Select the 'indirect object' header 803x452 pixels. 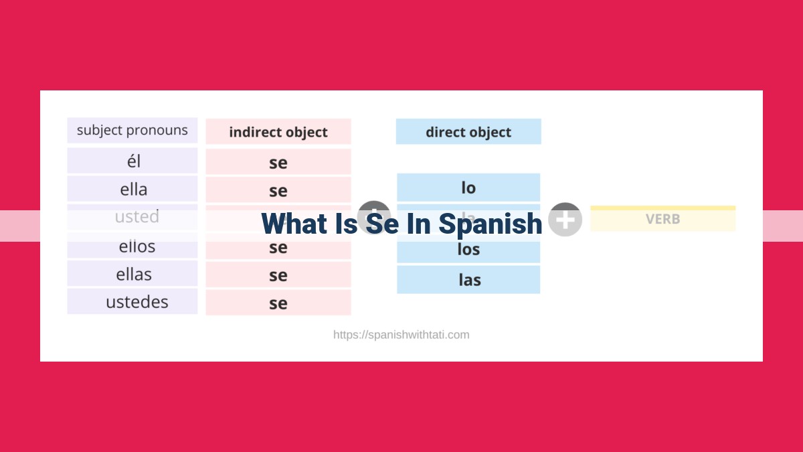[x=278, y=132]
